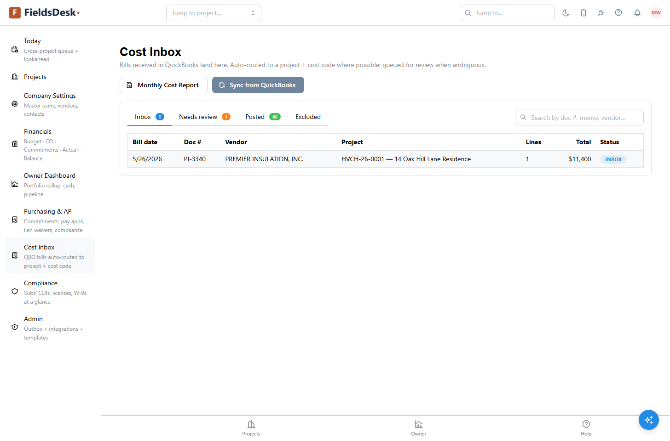Select the Inbox tab
Image resolution: width=670 pixels, height=441 pixels.
coord(149,117)
